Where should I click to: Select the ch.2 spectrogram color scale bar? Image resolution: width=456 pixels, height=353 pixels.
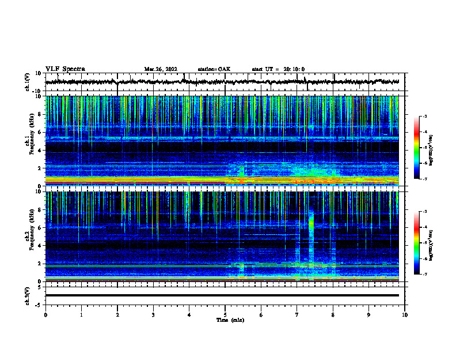click(416, 243)
